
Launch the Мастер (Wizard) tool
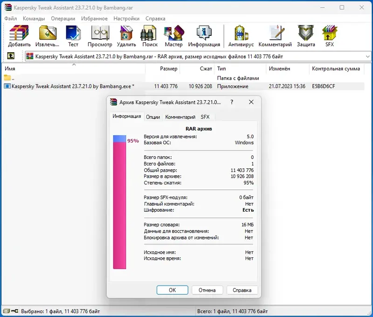point(173,36)
